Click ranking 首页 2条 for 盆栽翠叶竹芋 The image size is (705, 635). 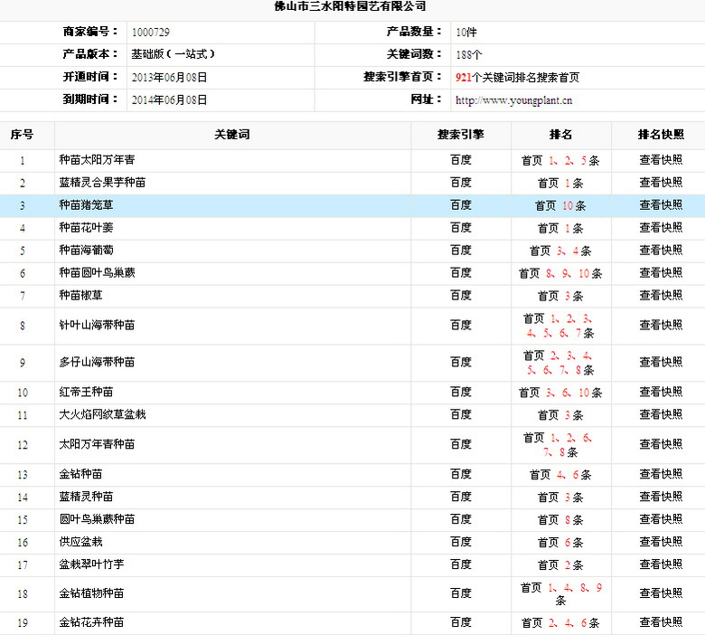[560, 564]
